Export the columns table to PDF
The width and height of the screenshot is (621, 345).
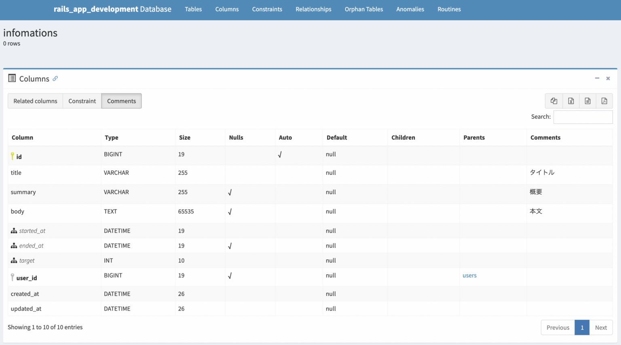click(604, 101)
